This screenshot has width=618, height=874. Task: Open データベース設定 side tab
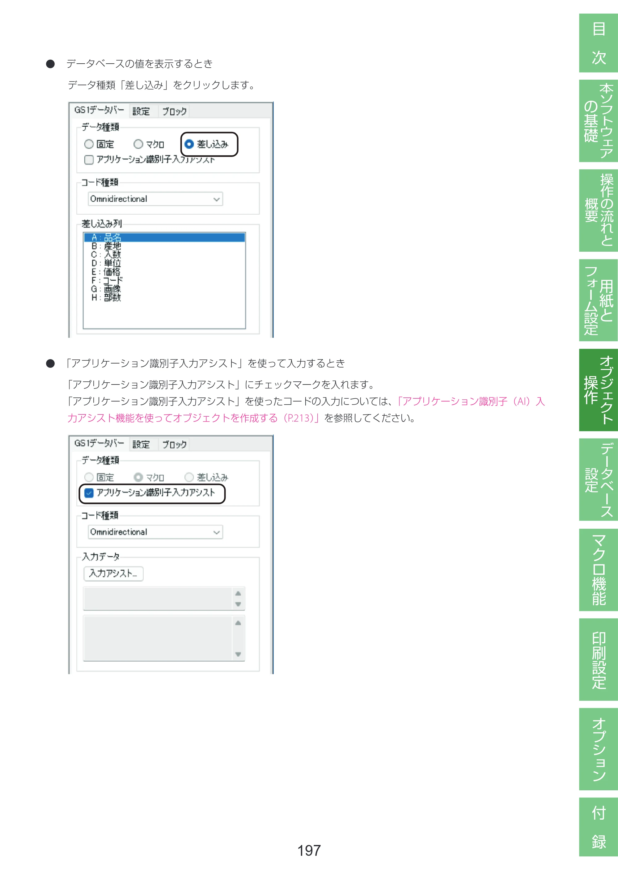599,480
